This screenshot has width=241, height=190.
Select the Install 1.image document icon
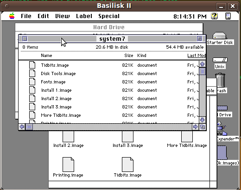tap(32, 90)
